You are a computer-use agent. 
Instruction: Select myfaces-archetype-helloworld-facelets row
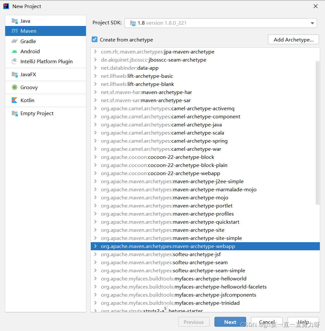click(205, 287)
